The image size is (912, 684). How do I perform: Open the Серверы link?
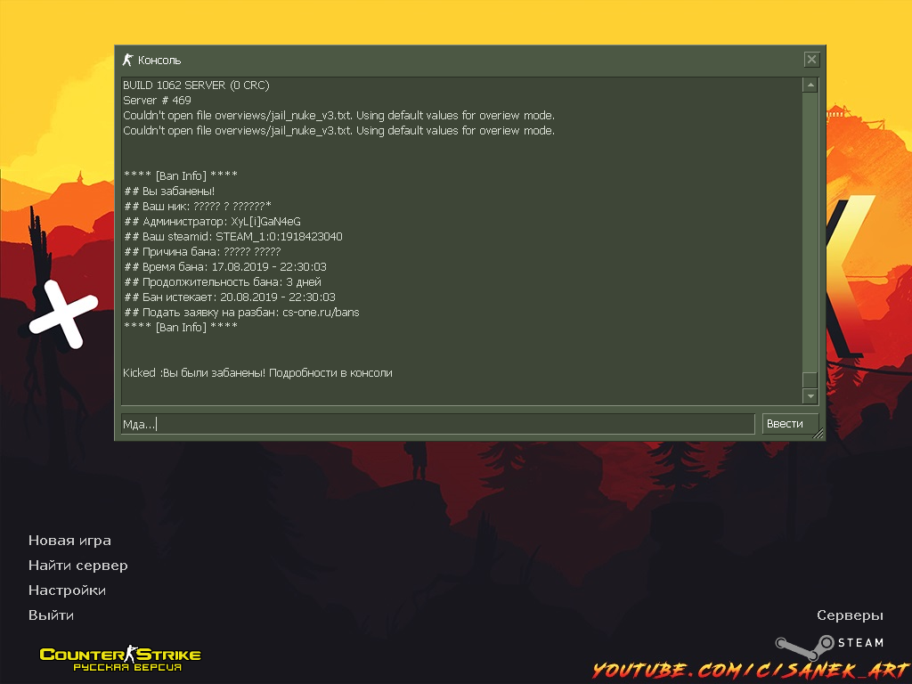click(x=850, y=615)
